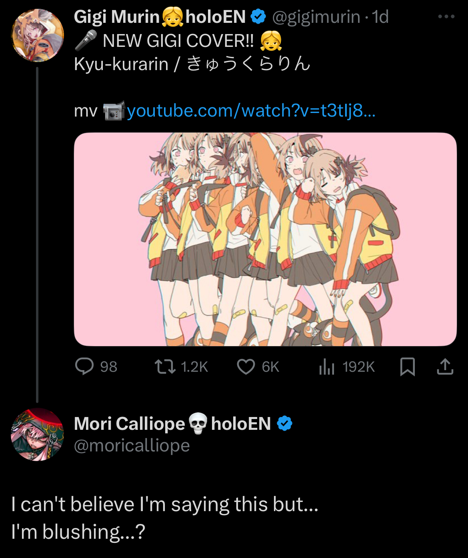
Task: Open the Kyu-kurarin cover artwork image
Action: coord(265,239)
